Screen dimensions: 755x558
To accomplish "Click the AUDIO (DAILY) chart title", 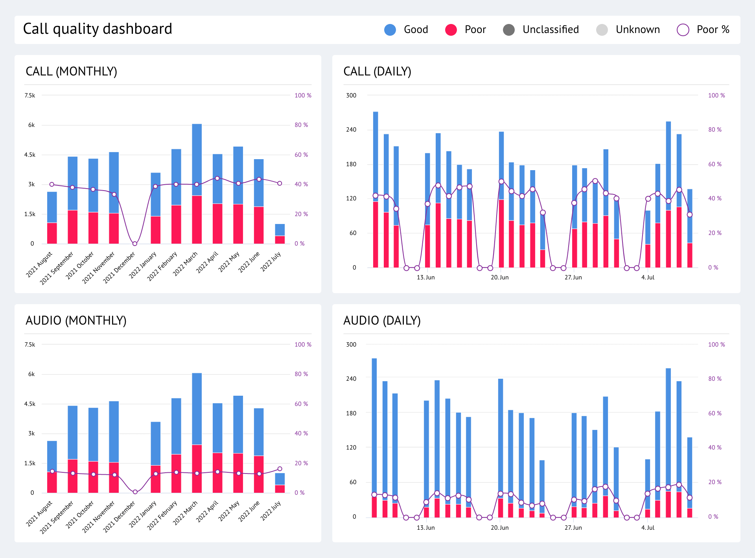I will tap(382, 320).
